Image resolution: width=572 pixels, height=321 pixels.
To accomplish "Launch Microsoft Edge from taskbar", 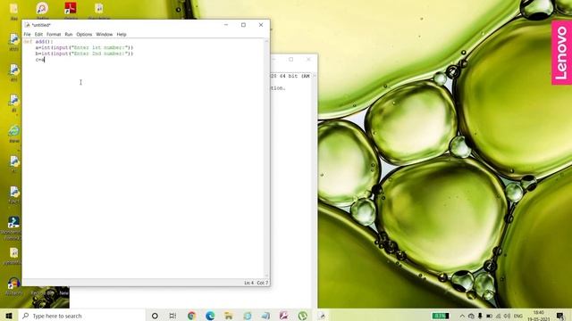I will tap(210, 316).
